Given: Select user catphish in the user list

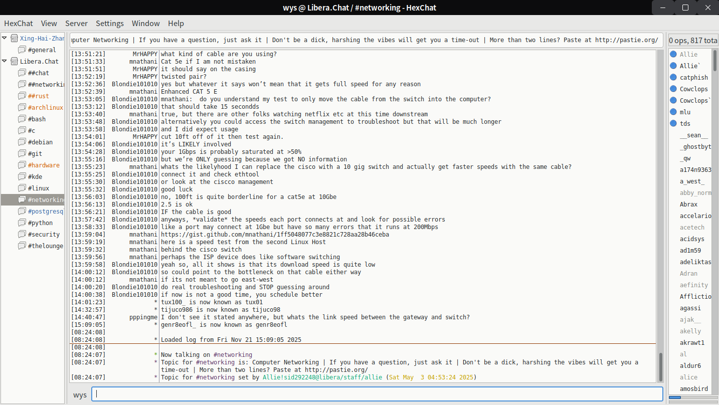Looking at the screenshot, I should pyautogui.click(x=694, y=77).
